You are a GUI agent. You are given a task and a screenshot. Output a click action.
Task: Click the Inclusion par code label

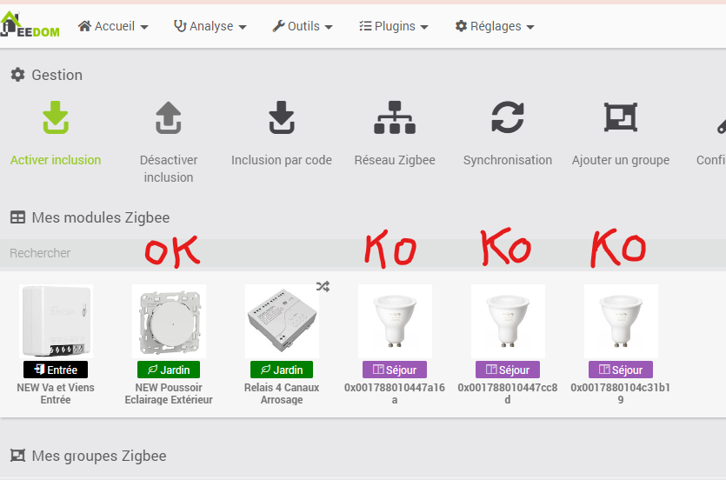tap(282, 160)
